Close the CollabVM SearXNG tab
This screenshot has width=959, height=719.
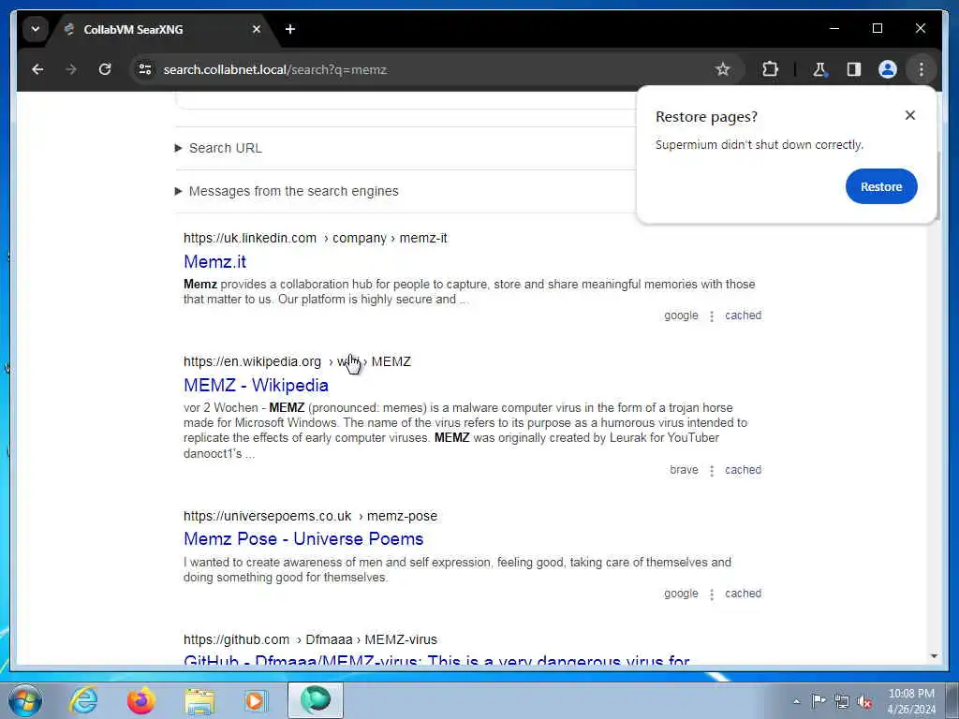[257, 29]
